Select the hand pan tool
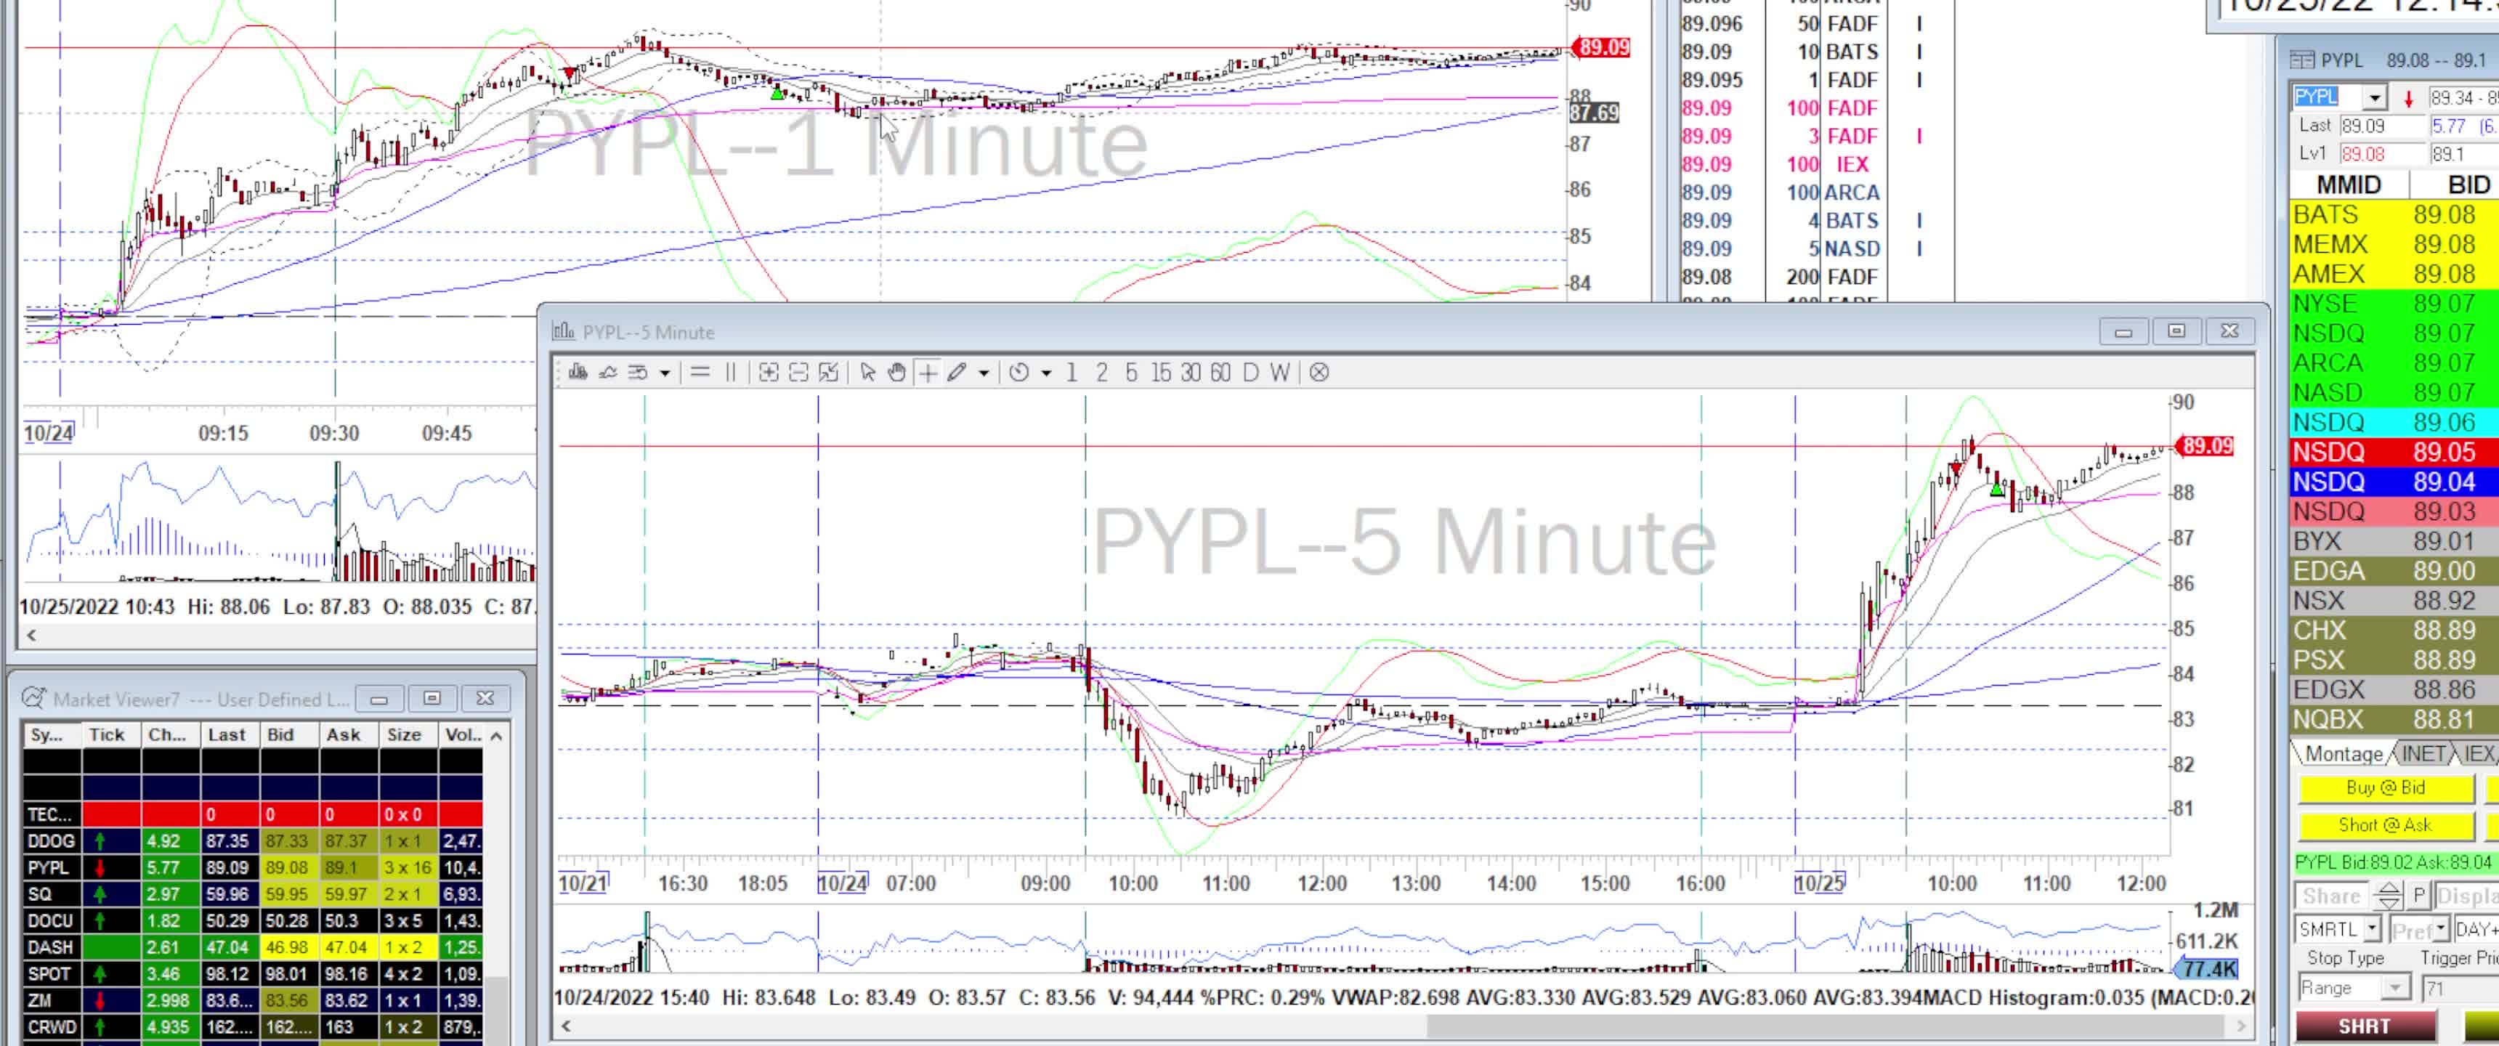 point(897,373)
